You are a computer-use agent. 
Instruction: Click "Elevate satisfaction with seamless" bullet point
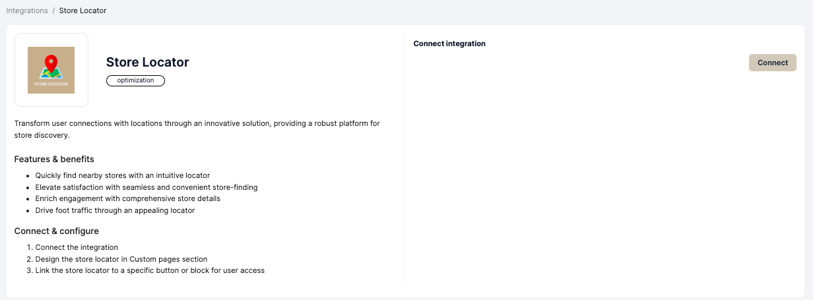tap(146, 187)
